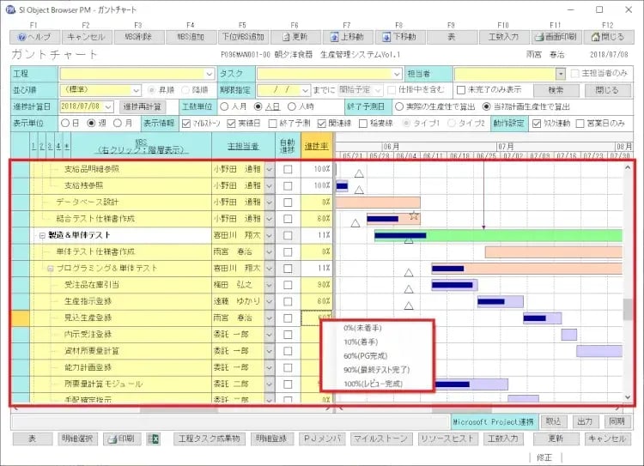Collapse the 製造＆単体テスト tree node
Viewport: 644px width, 466px height.
[x=42, y=235]
